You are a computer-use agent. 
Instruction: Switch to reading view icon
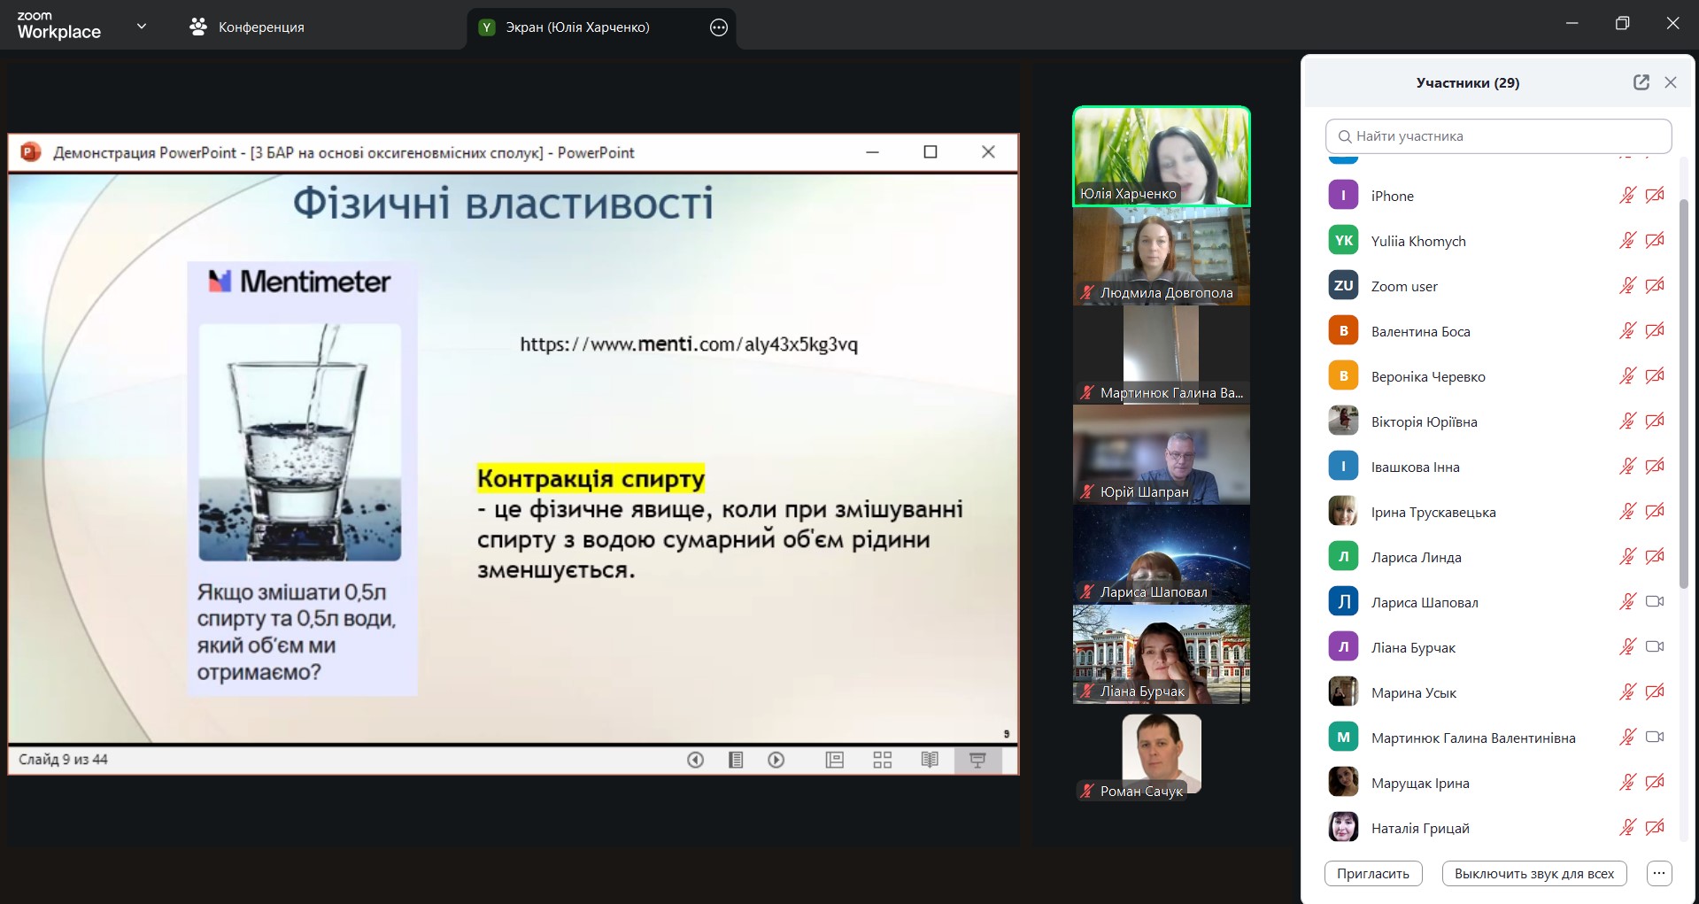click(x=930, y=760)
